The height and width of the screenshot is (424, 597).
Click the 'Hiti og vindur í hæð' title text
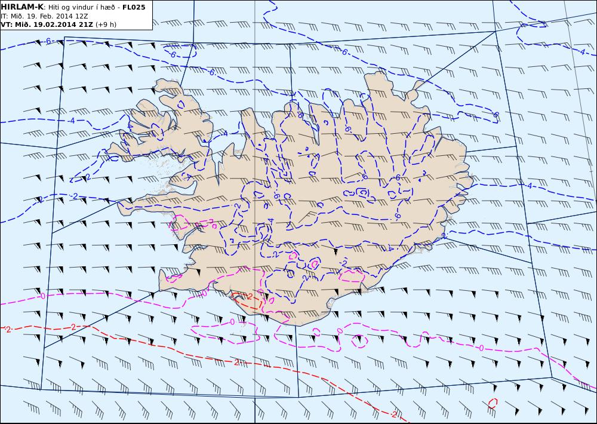pyautogui.click(x=82, y=7)
